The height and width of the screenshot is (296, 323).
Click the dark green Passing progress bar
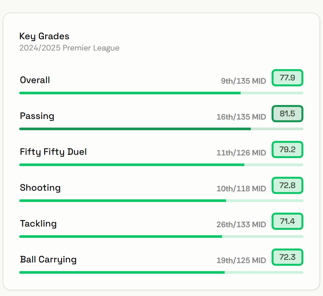coord(161,129)
